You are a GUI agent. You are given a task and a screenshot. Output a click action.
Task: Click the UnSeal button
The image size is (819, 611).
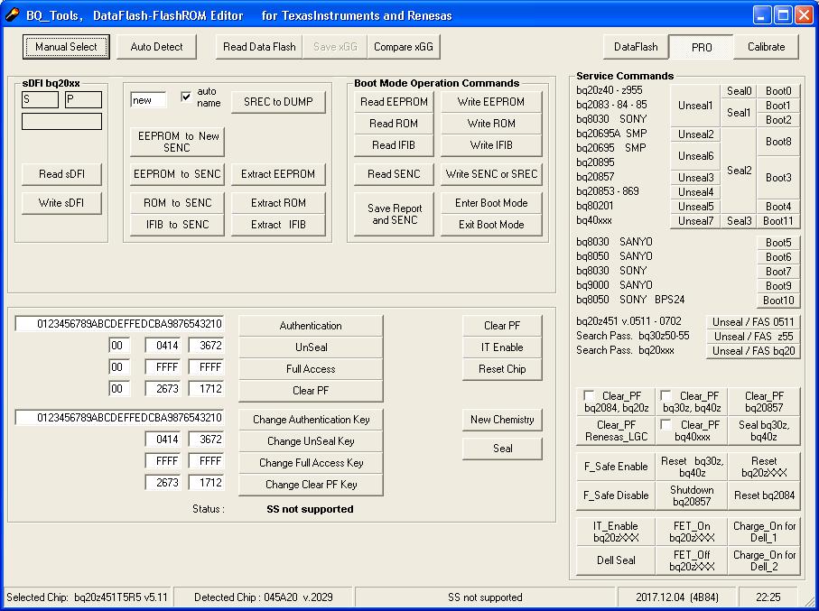[x=311, y=347]
